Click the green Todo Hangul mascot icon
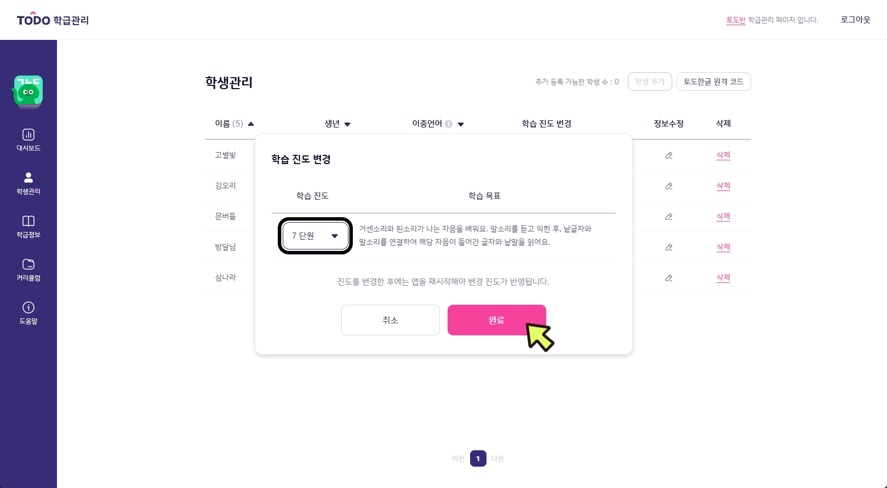Viewport: 887px width, 488px height. [28, 91]
